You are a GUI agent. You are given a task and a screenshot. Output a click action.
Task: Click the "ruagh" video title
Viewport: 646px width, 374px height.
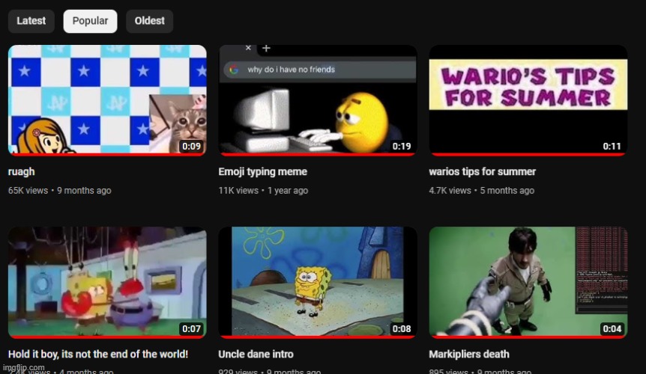tap(22, 172)
